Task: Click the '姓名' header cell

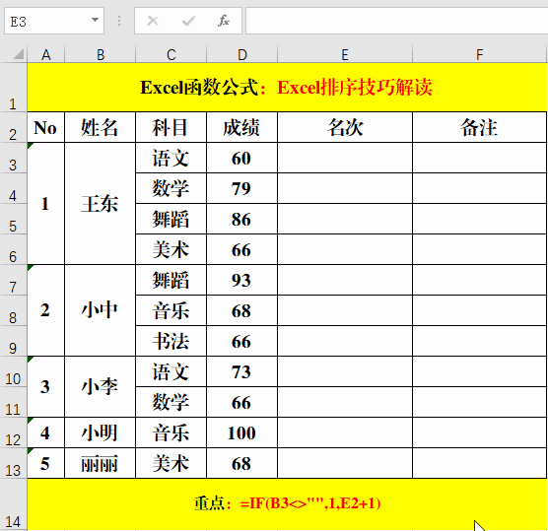Action: 100,127
